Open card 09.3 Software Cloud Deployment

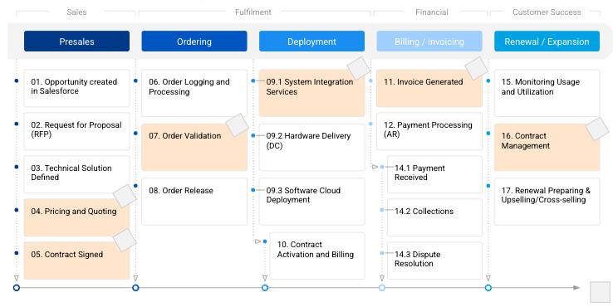coord(312,202)
